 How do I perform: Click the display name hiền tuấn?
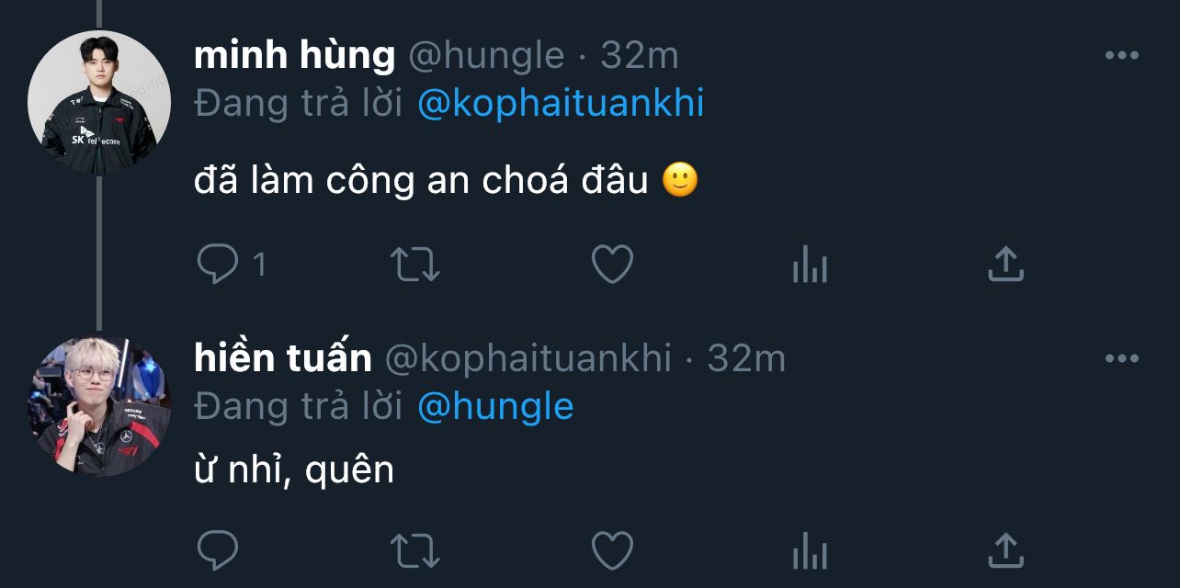coord(283,358)
